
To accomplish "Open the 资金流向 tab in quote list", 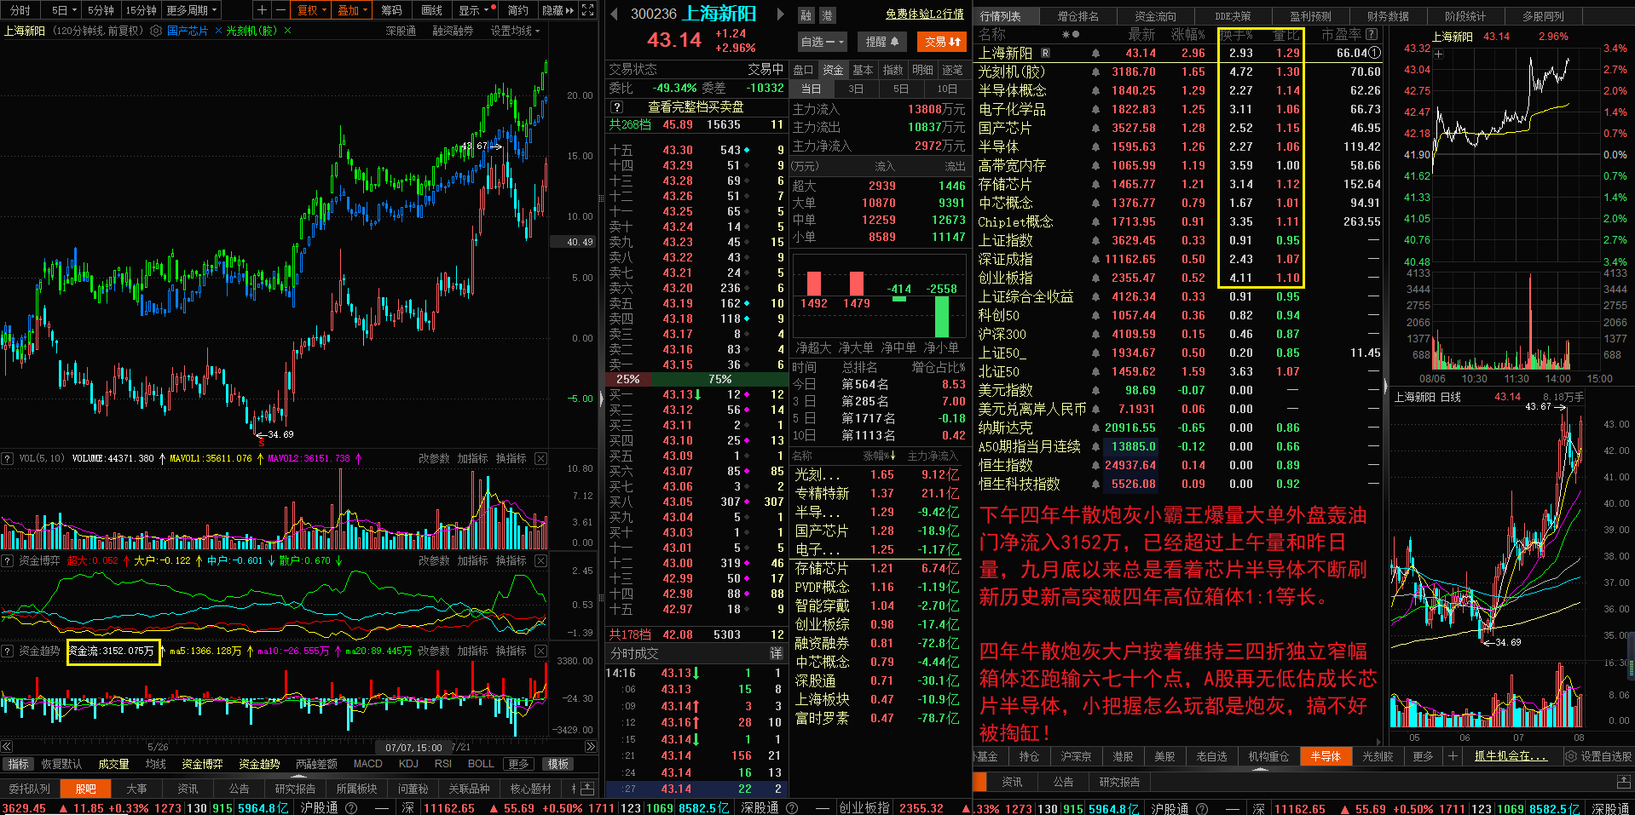I will (x=1156, y=16).
